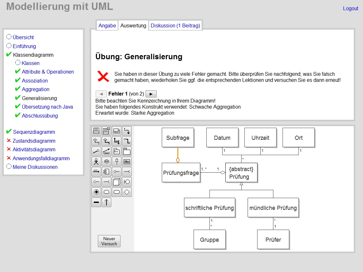This screenshot has width=363, height=272.
Task: Select the mündliche Prüfung class box
Action: click(273, 208)
